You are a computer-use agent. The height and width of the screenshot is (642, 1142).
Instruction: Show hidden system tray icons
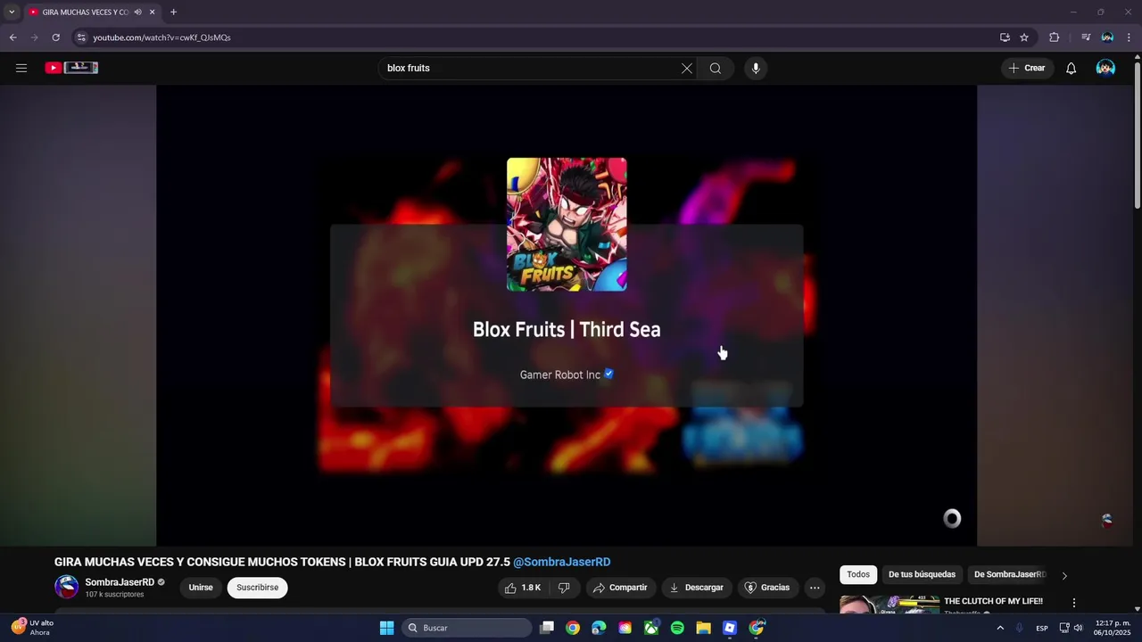pos(999,628)
